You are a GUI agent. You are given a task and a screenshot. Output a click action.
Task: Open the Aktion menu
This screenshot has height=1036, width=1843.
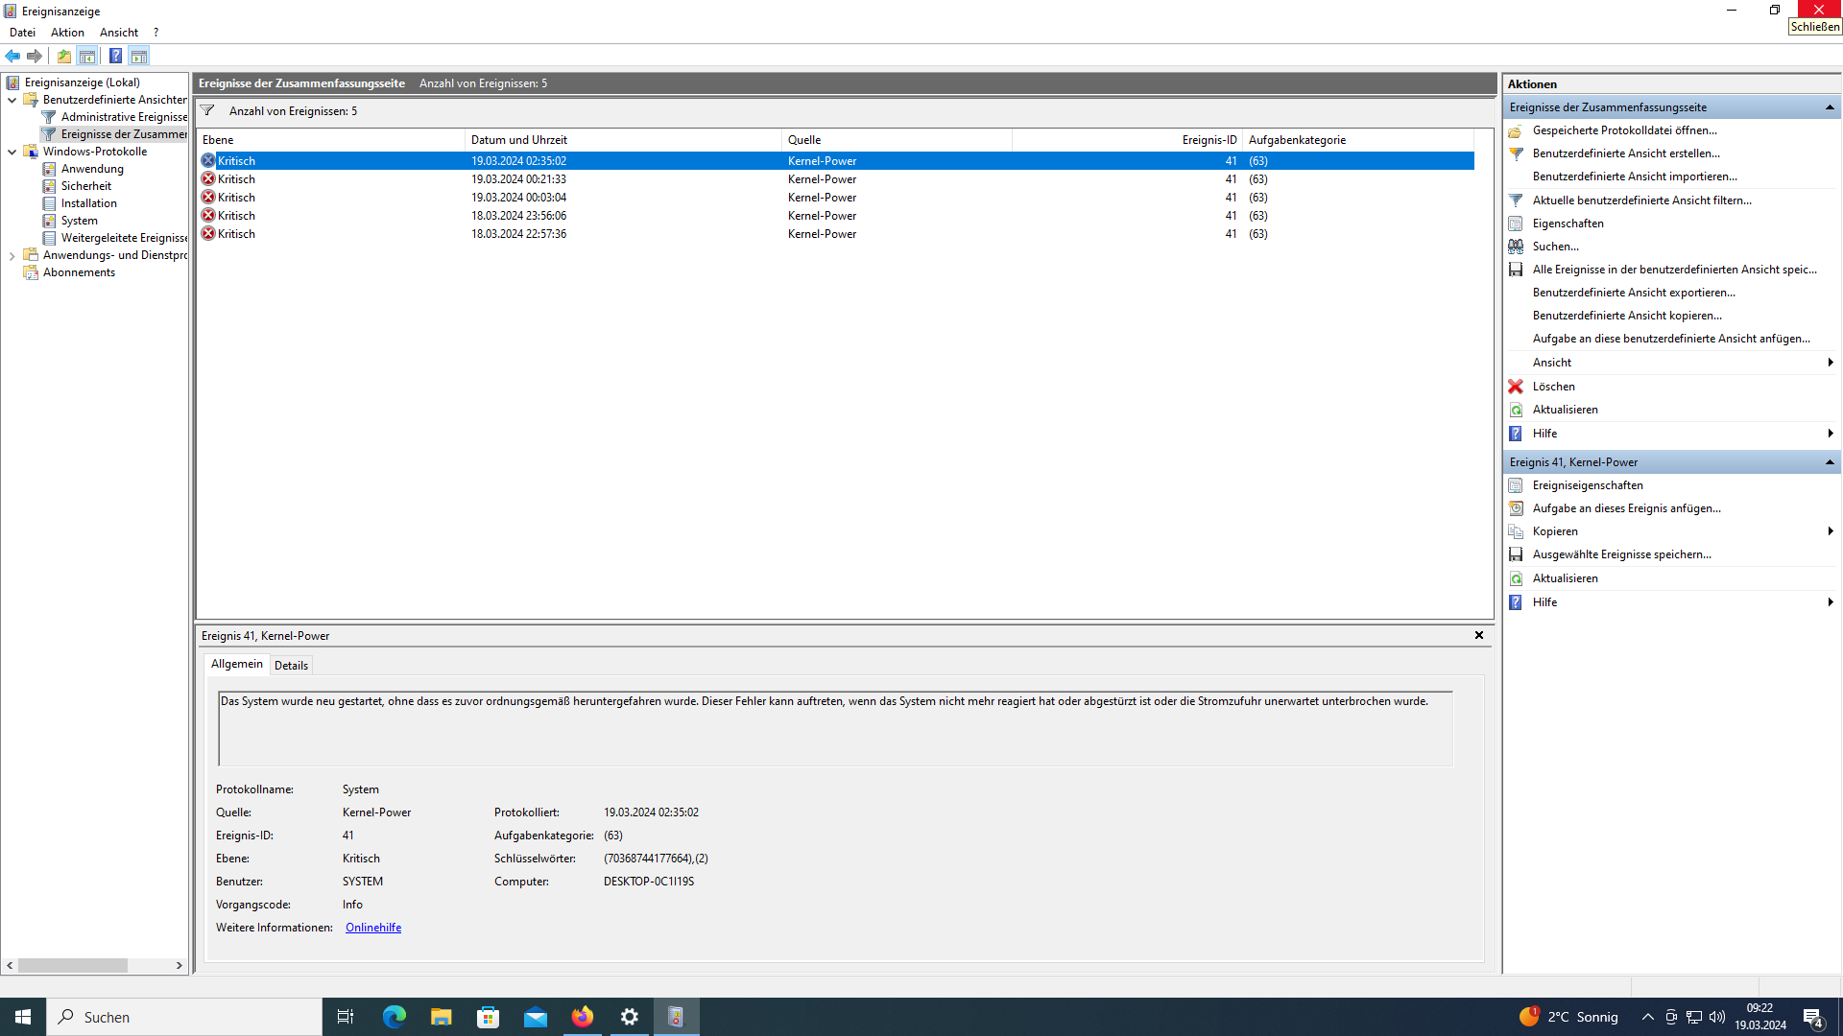[x=67, y=33]
